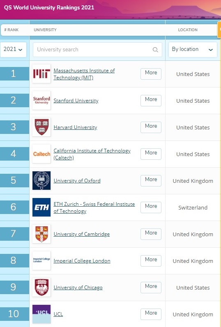Click the search magnifier icon

click(x=155, y=50)
